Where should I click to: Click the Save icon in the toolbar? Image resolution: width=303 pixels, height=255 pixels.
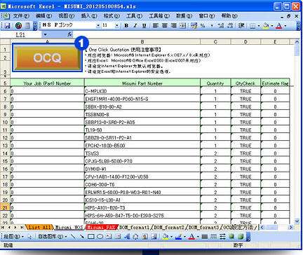pos(7,25)
